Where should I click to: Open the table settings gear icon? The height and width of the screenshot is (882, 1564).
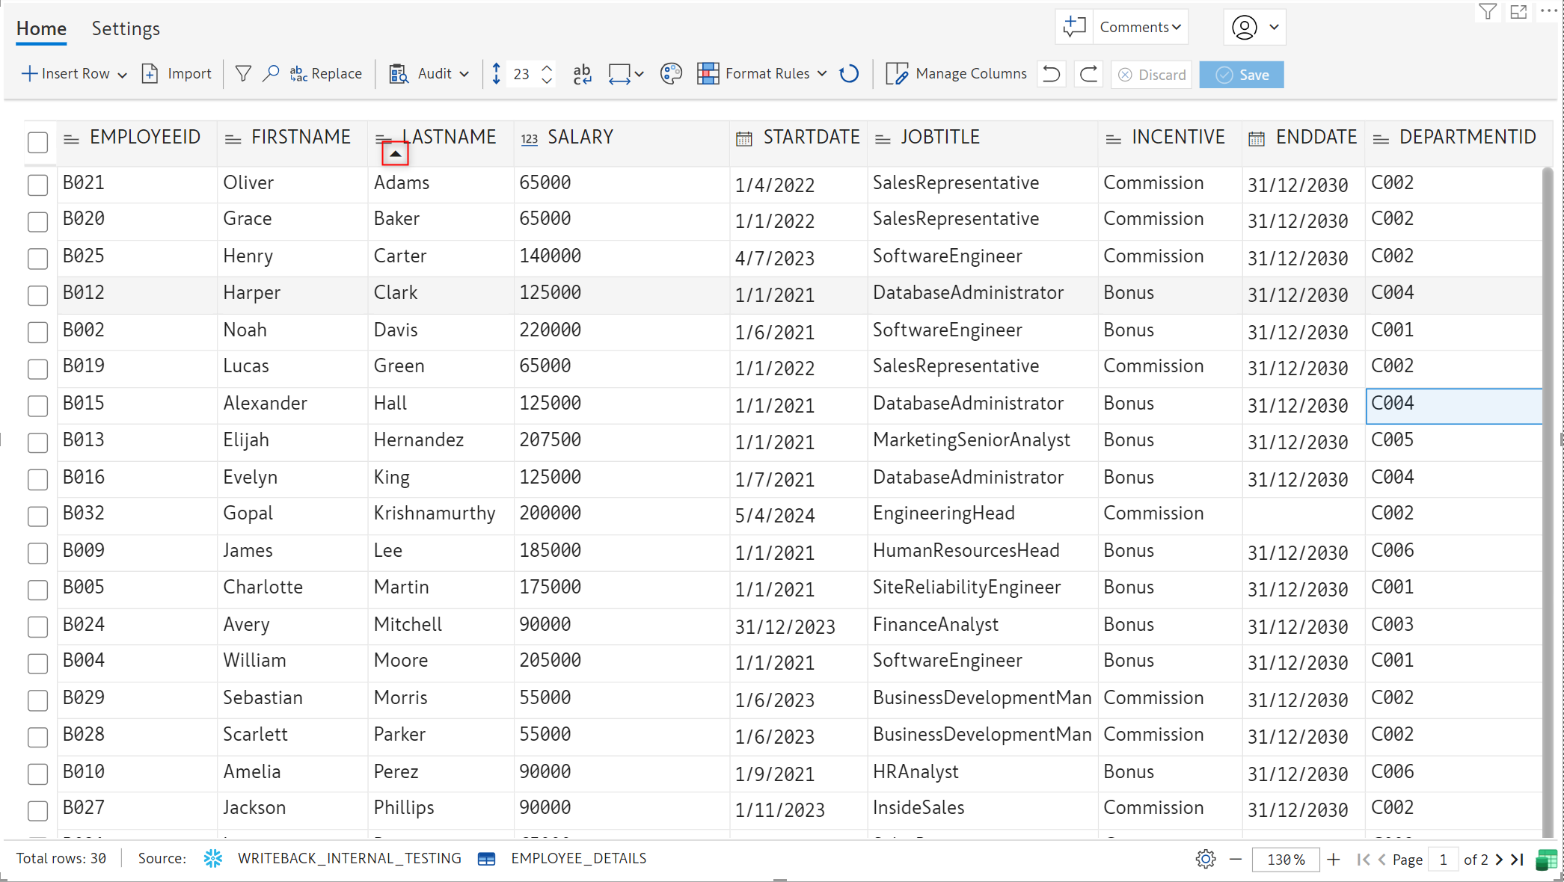pyautogui.click(x=1205, y=860)
